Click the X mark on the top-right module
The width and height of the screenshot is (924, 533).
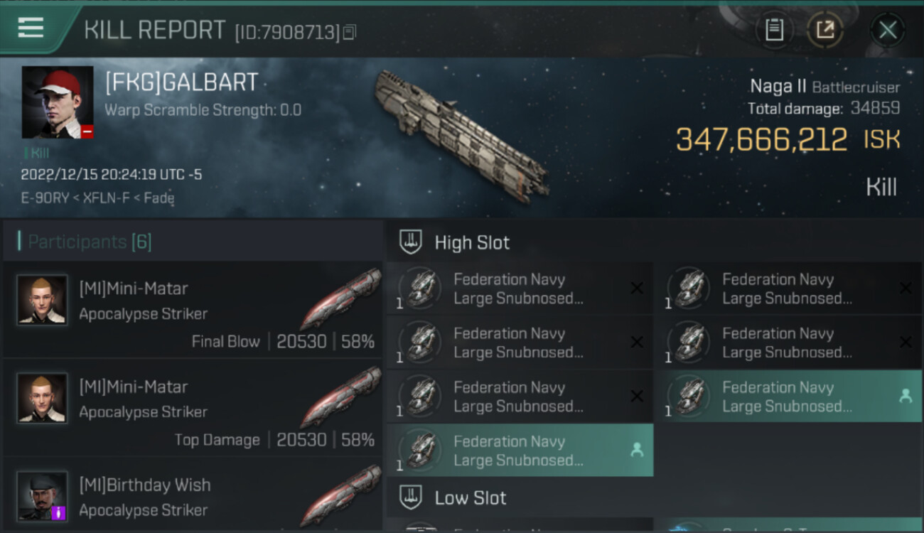[x=905, y=288]
